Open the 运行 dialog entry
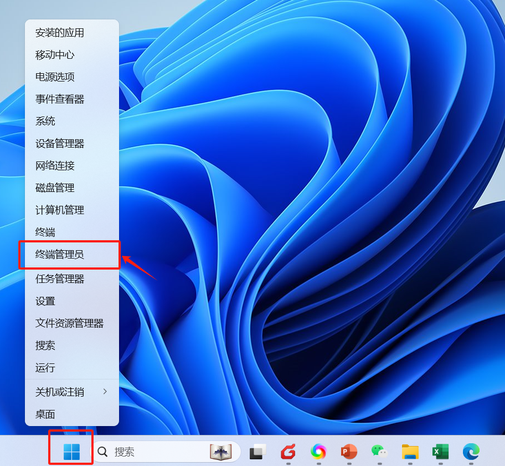Viewport: 505px width, 466px height. [72, 367]
